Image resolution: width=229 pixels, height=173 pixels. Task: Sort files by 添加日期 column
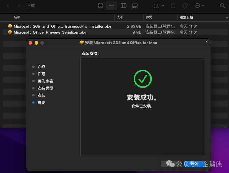point(186,17)
